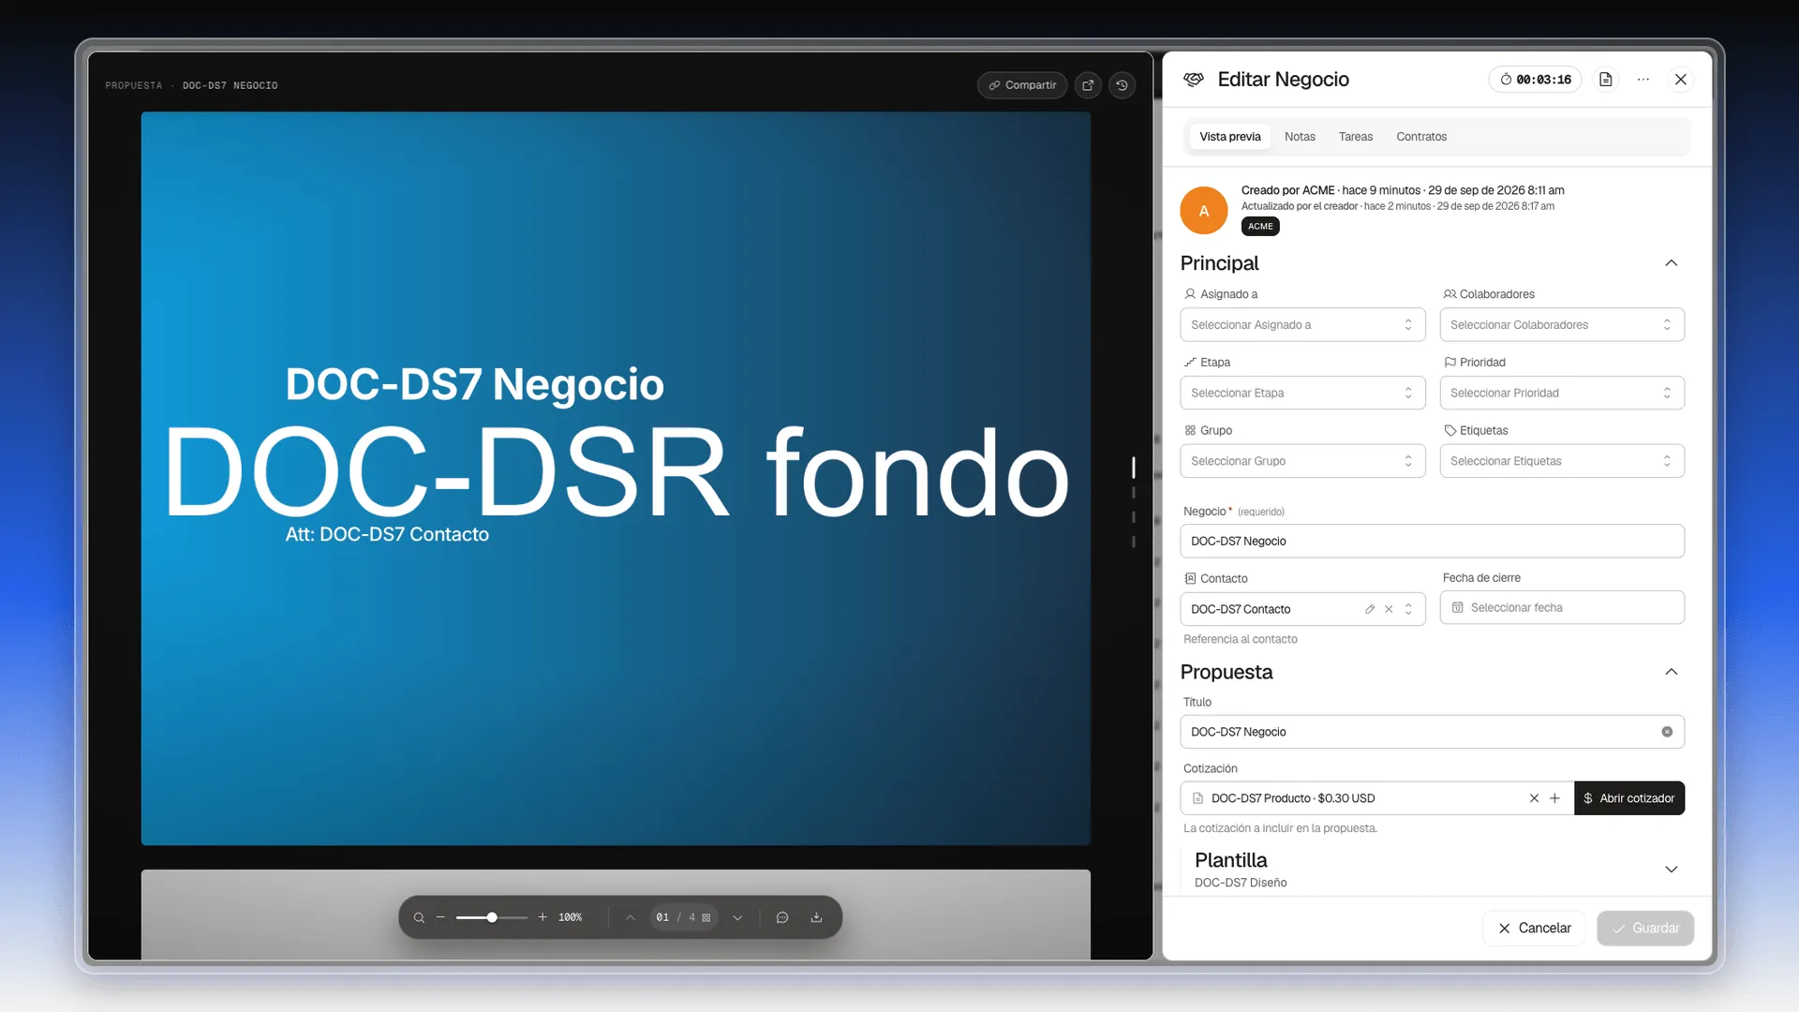The image size is (1799, 1012).
Task: Switch to the Contratos tab
Action: tap(1421, 137)
